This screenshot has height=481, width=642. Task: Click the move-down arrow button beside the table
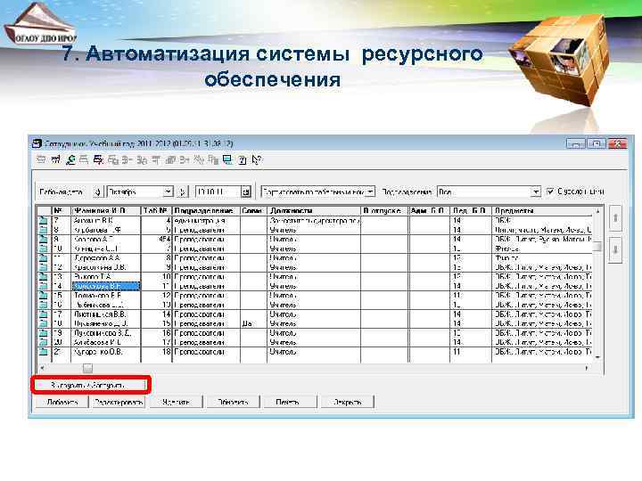pos(615,249)
